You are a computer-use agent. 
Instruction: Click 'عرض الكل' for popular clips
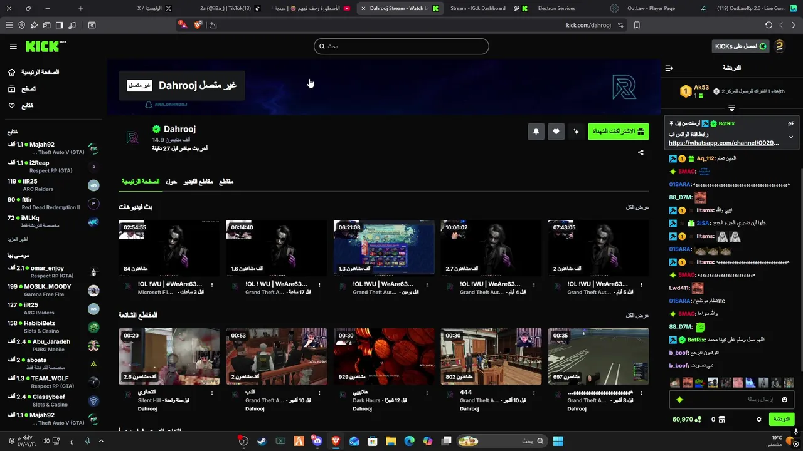pos(637,316)
